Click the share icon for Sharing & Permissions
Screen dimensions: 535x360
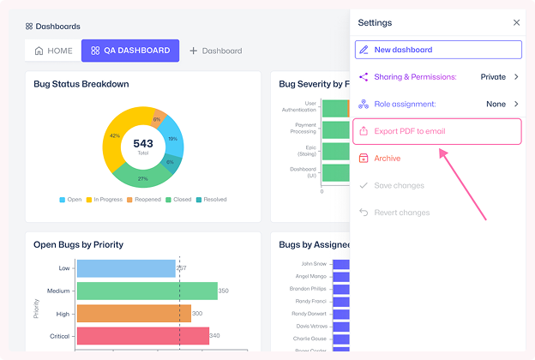pos(364,77)
